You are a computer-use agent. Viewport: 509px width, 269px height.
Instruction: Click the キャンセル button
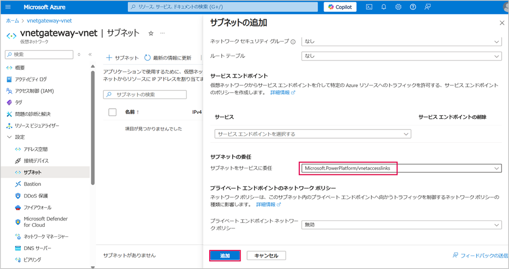[266, 256]
